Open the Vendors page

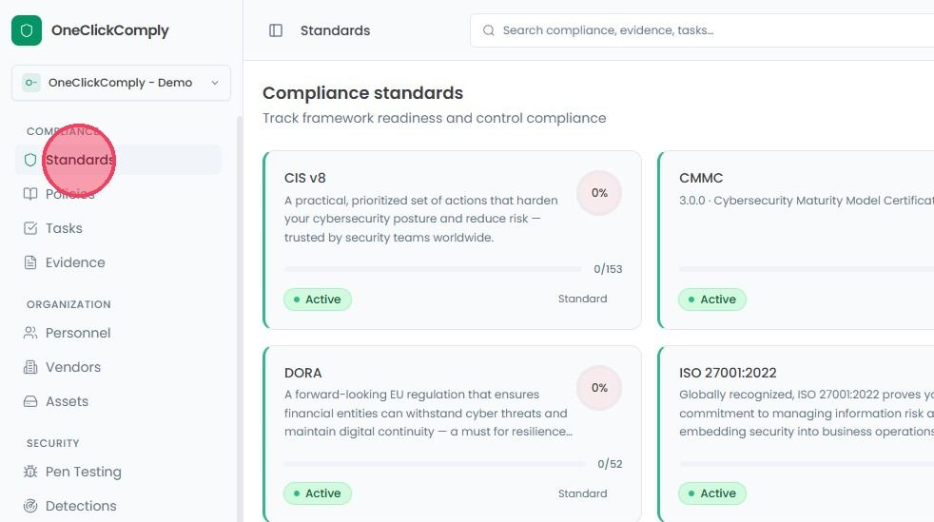tap(119, 367)
